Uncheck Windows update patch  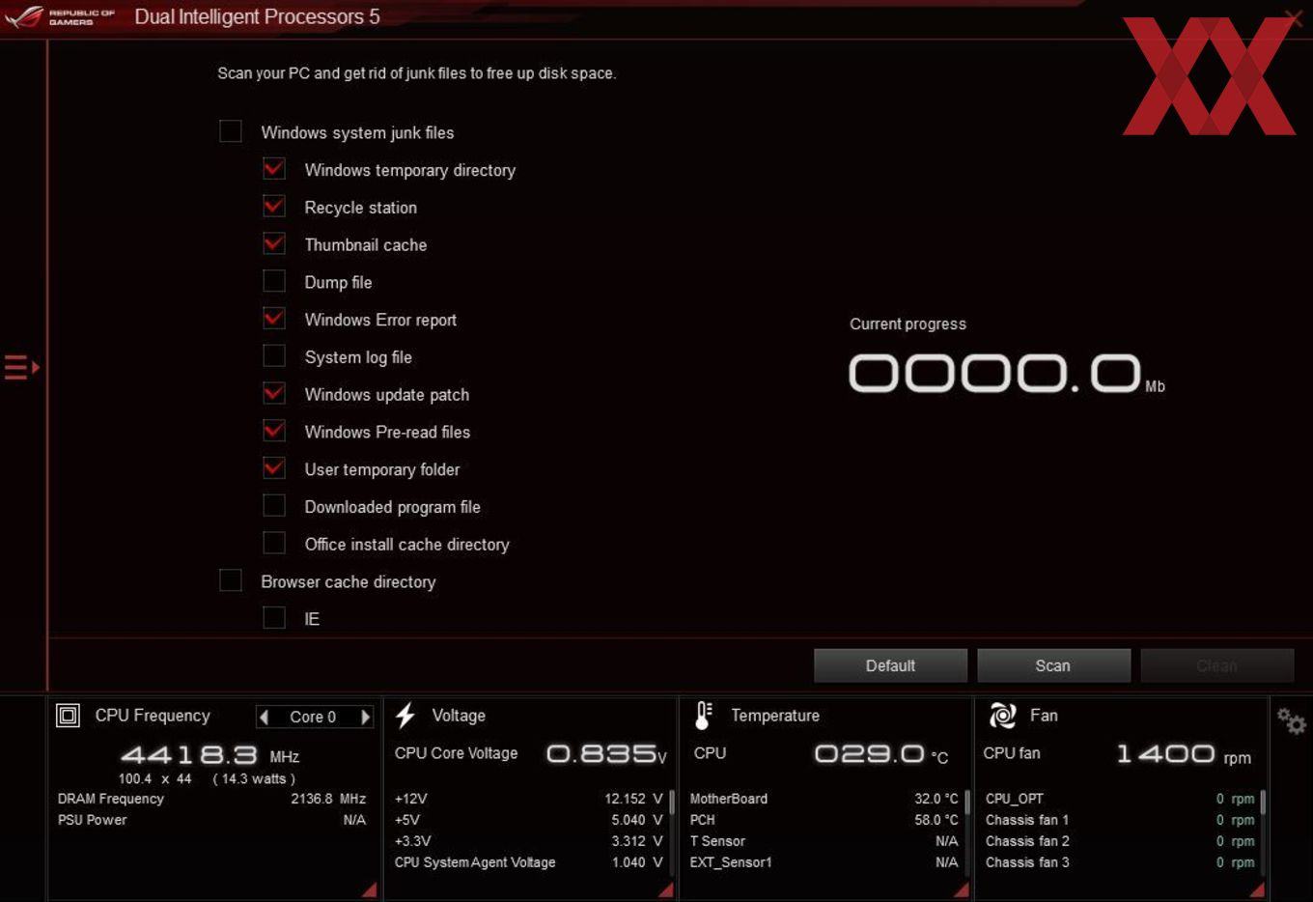(274, 393)
